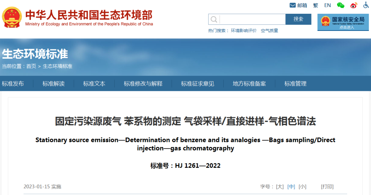Click the accessibility wheelchair icon

tap(366, 5)
